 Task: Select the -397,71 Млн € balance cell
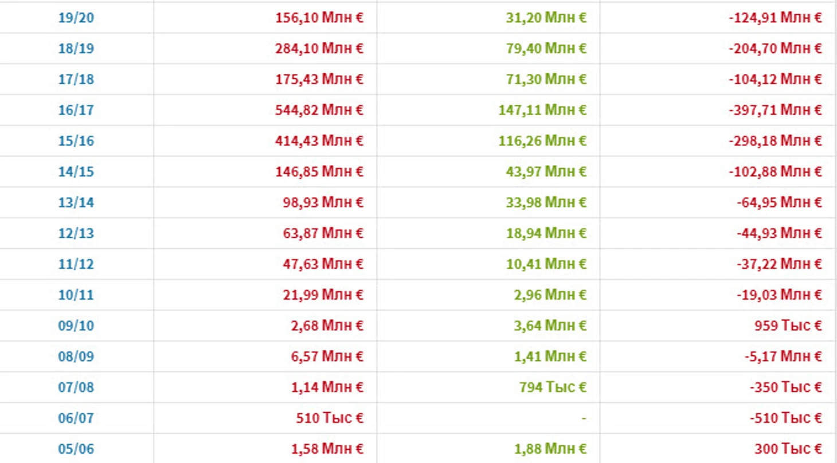(718, 110)
